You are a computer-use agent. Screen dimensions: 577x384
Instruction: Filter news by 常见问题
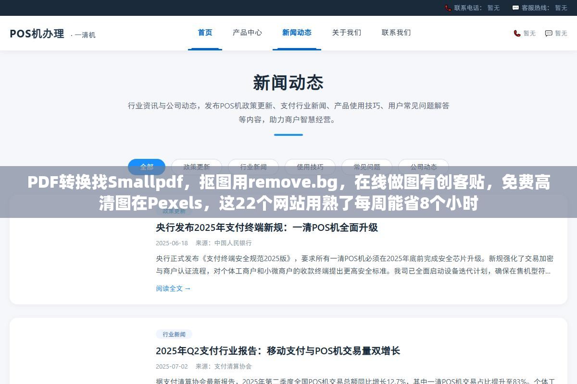[367, 167]
